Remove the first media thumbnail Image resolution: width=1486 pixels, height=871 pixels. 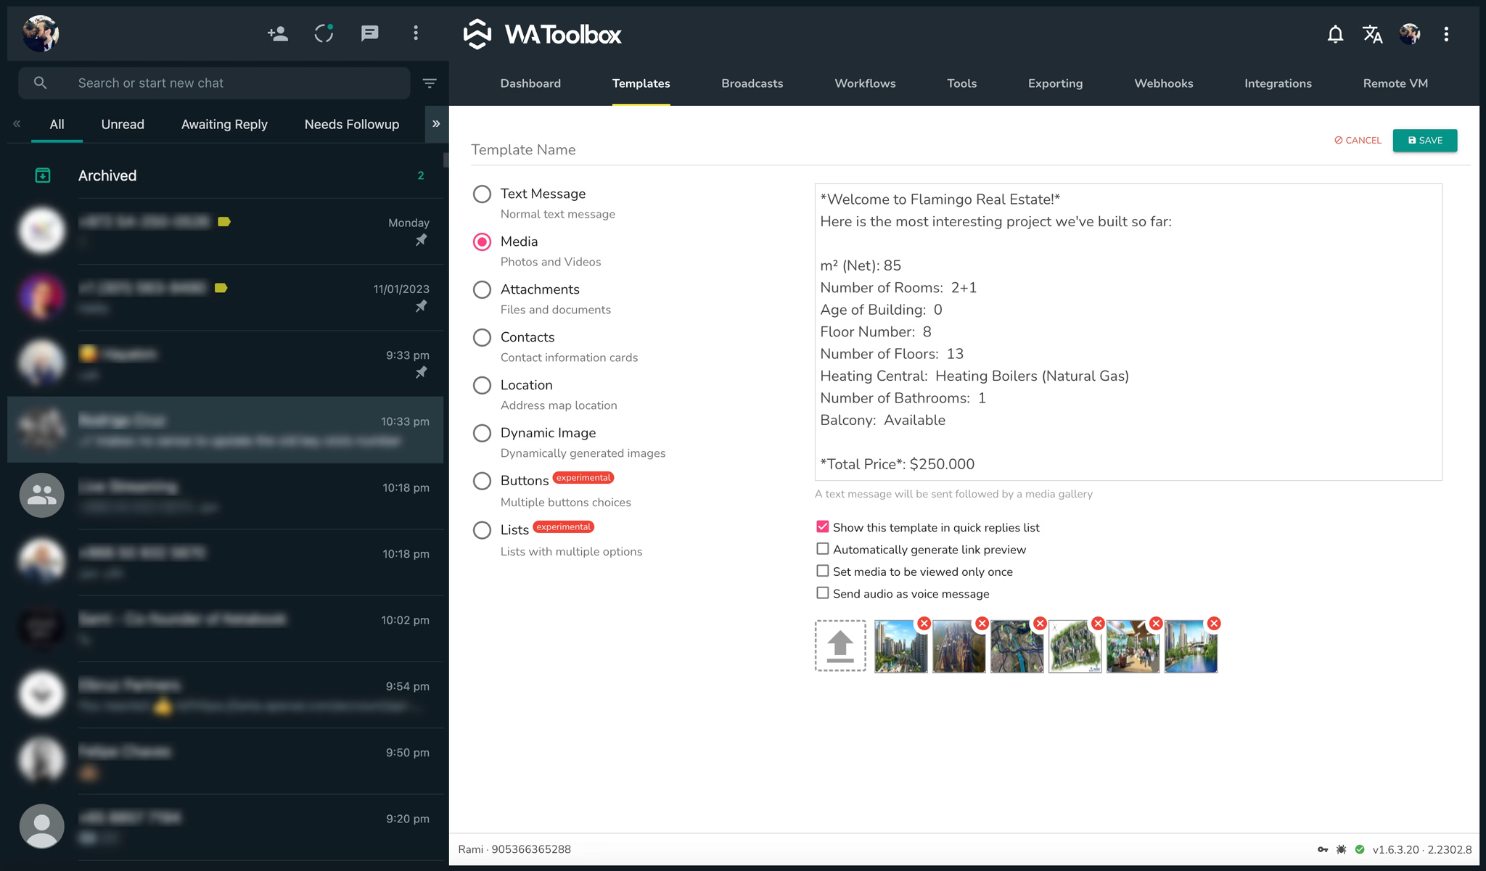[924, 624]
